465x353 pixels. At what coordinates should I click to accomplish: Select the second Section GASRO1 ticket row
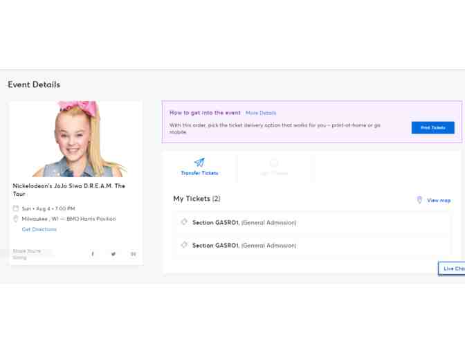311,246
